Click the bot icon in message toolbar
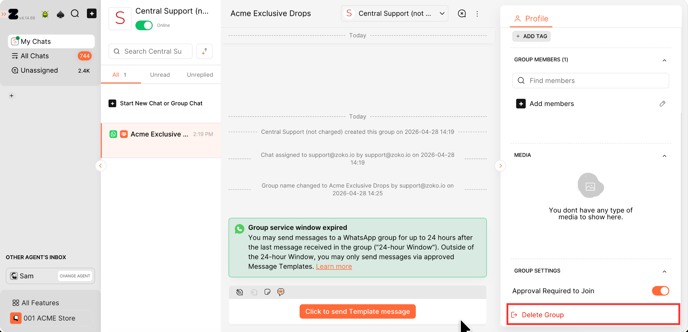 (281, 292)
